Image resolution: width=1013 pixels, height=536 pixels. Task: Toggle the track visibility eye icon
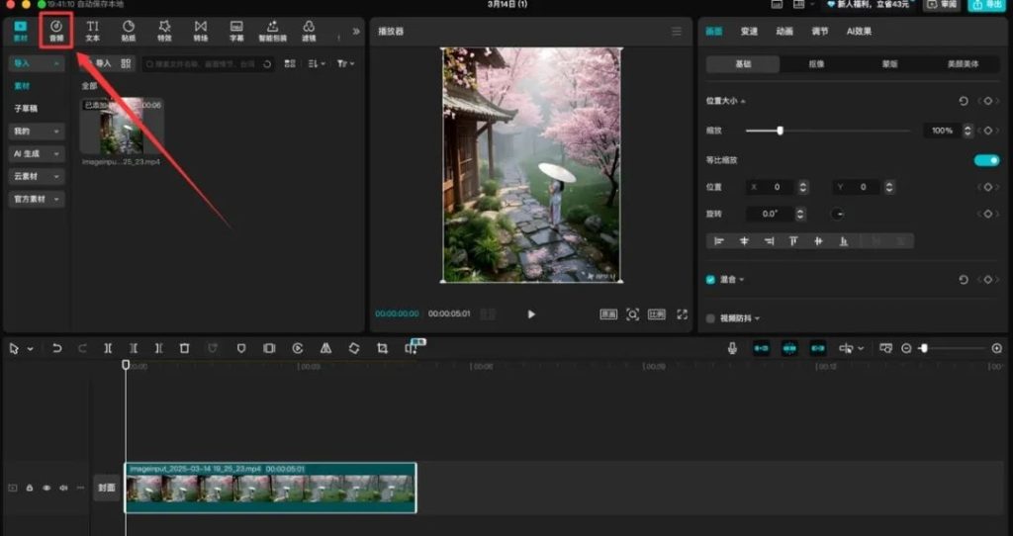pyautogui.click(x=46, y=488)
